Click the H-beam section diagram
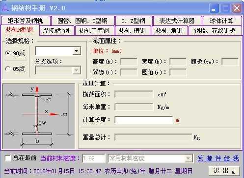The image size is (244, 178). pos(39,116)
